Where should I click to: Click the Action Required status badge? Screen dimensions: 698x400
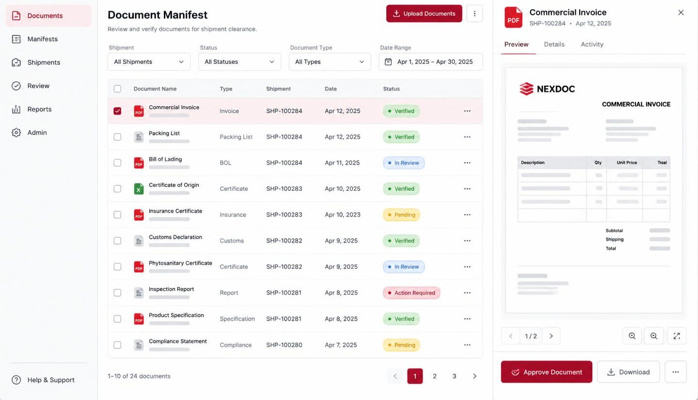click(412, 293)
